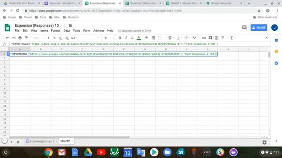Insert a comment icon in toolbar
282x158 pixels.
tap(210, 38)
